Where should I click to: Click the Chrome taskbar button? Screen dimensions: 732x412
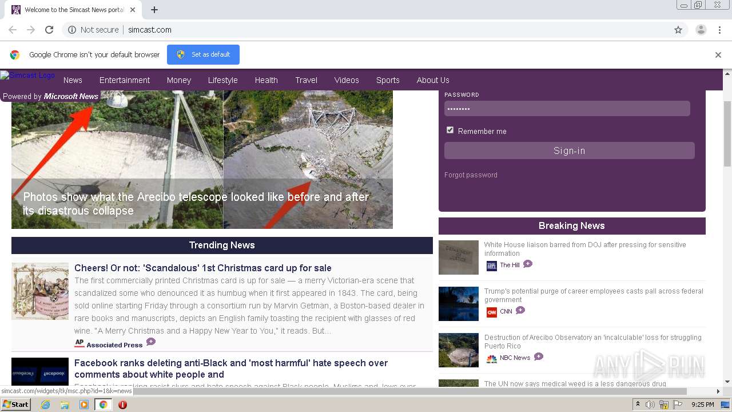(103, 405)
